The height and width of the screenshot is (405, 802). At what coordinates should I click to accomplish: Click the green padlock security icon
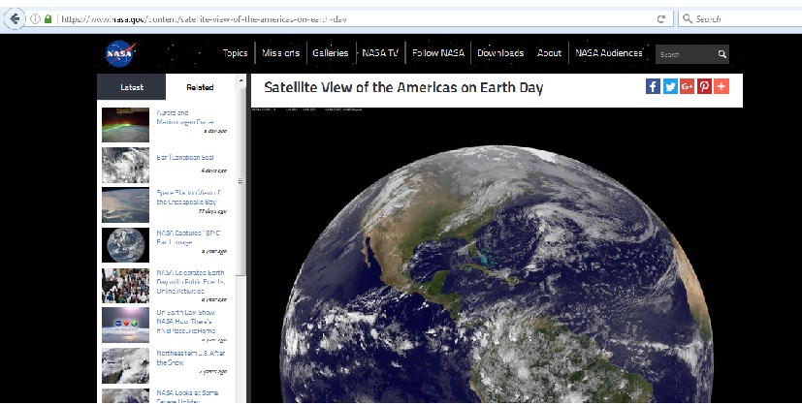(x=48, y=19)
